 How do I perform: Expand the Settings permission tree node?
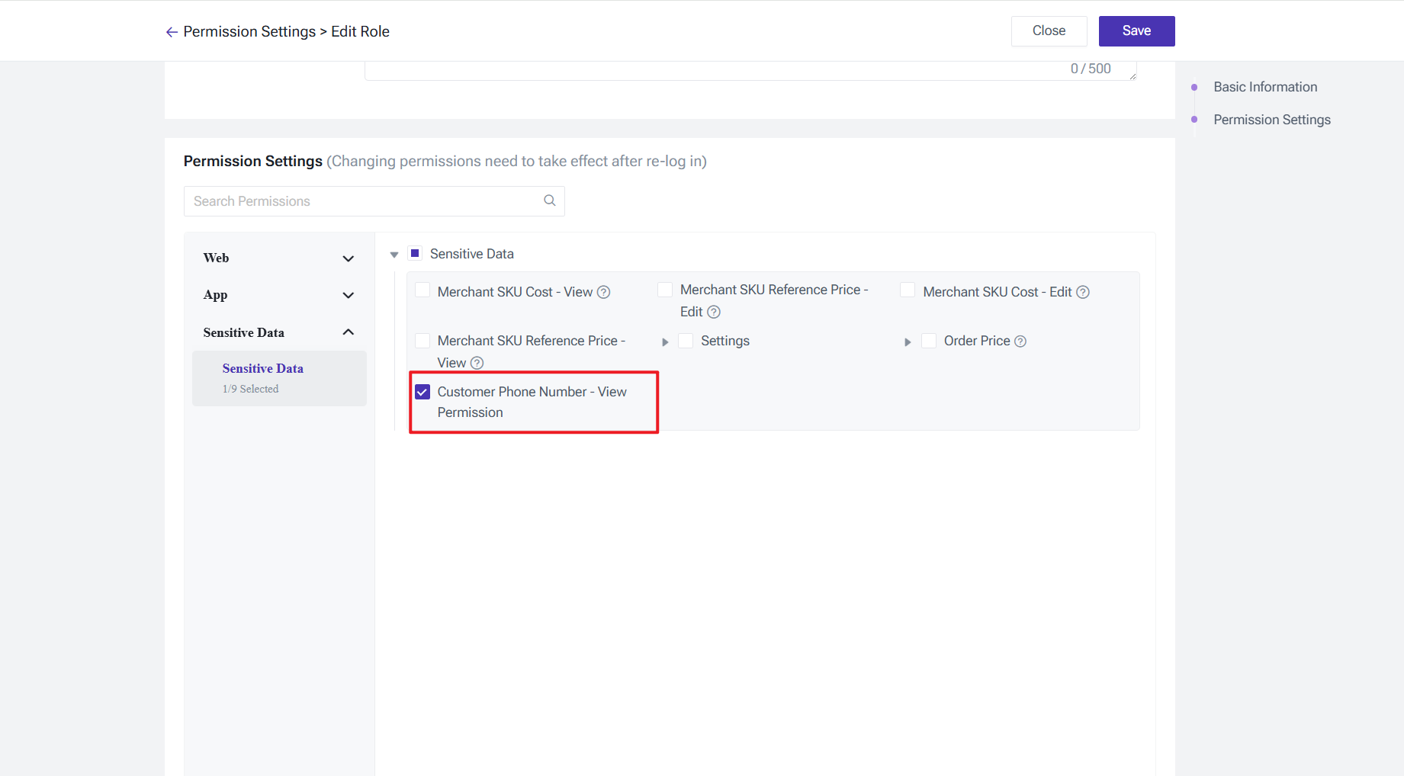point(665,342)
